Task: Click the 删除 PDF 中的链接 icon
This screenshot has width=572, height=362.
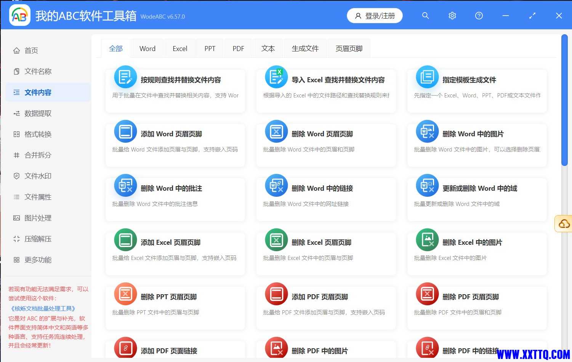Action: click(x=427, y=348)
